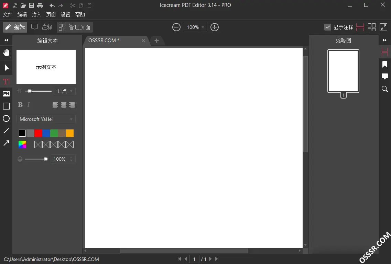Switch to 注释 mode button

tap(42, 27)
